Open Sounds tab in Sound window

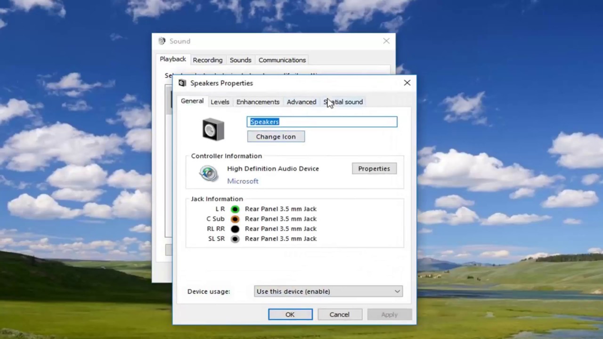[240, 60]
